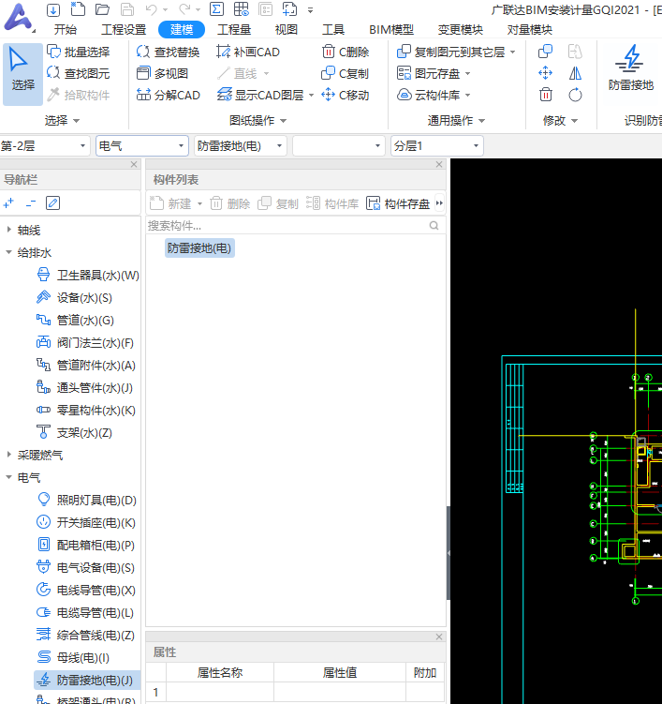The height and width of the screenshot is (704, 662).
Task: Collapse the 给排水 tree node
Action: pyautogui.click(x=9, y=252)
